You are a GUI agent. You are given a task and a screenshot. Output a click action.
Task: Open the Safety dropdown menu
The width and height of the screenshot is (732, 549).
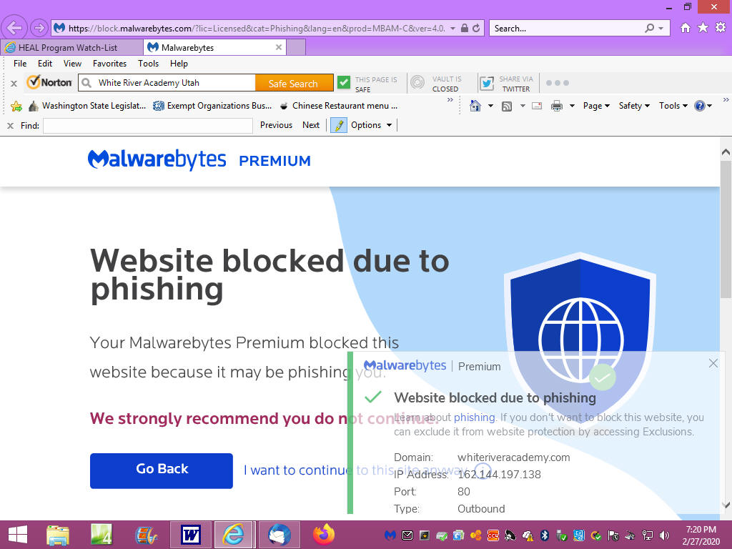(634, 106)
